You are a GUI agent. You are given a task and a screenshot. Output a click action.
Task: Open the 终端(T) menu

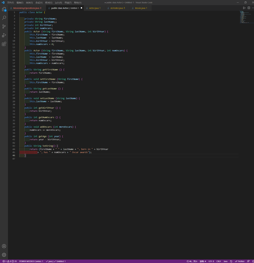(68, 3)
